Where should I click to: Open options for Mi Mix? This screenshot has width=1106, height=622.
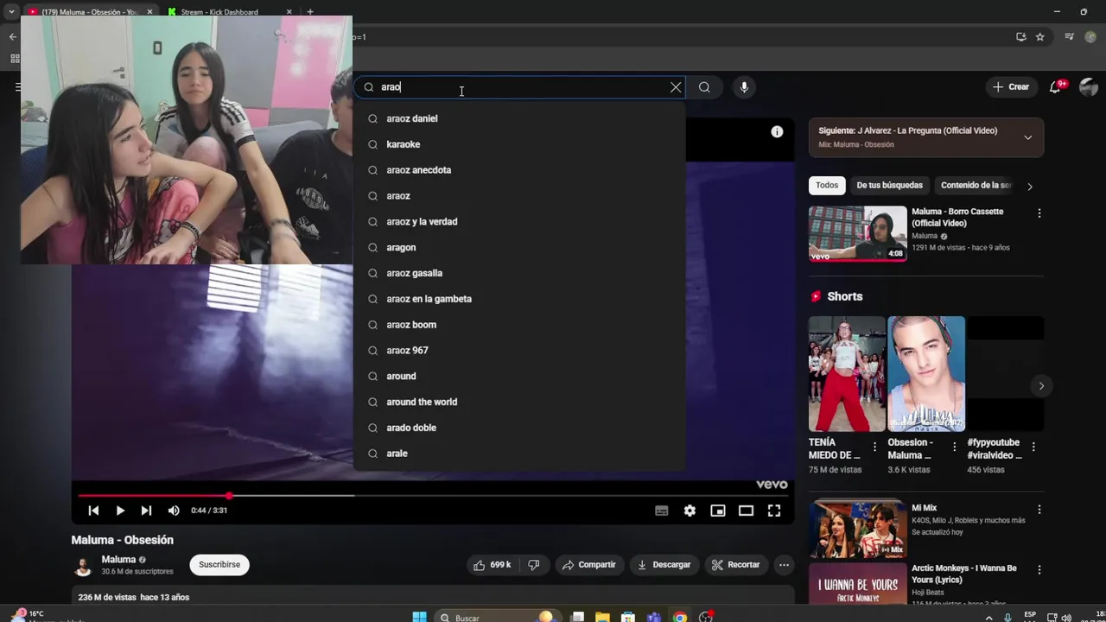pos(1039,510)
